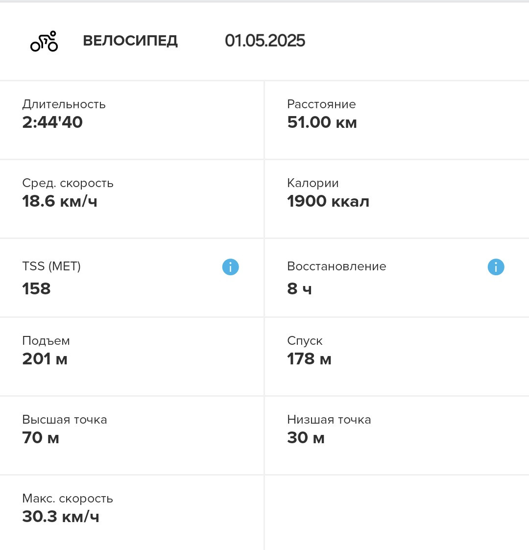The image size is (529, 550).
Task: Tap the Калории 1900 ккал value
Action: (328, 201)
